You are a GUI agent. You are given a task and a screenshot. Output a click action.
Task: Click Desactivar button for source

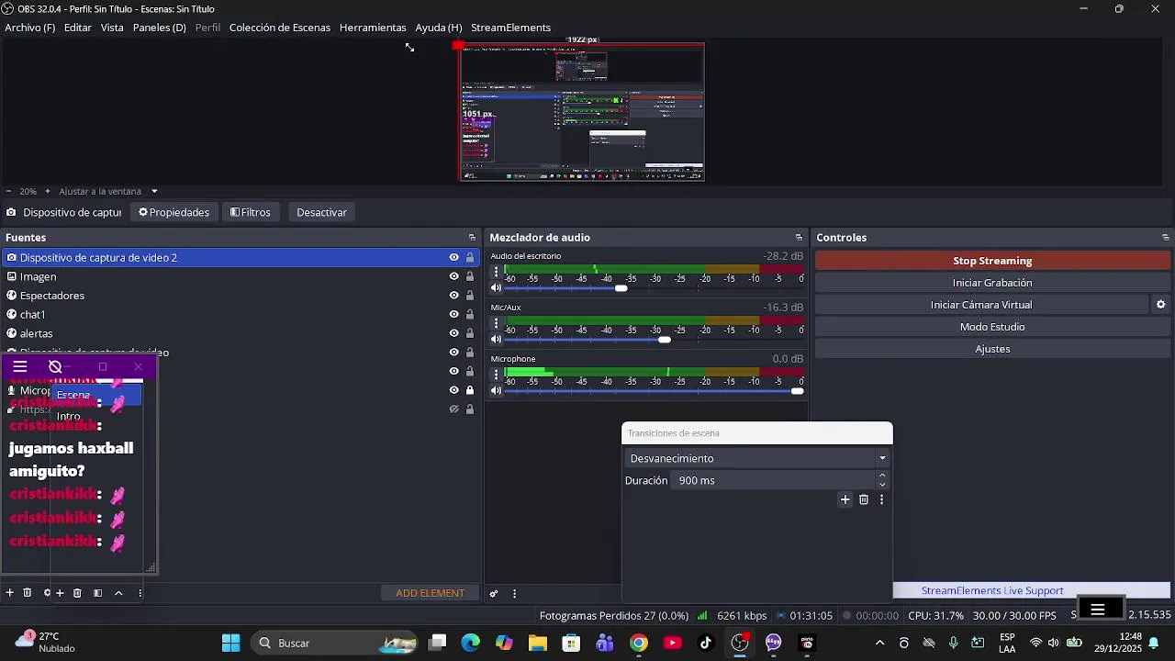click(x=322, y=212)
